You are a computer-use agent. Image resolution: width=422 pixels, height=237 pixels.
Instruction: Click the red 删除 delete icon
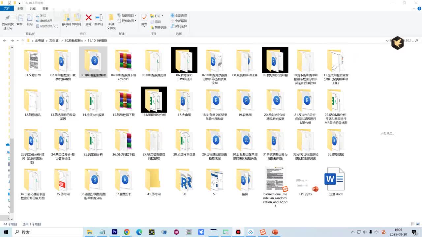tap(88, 17)
